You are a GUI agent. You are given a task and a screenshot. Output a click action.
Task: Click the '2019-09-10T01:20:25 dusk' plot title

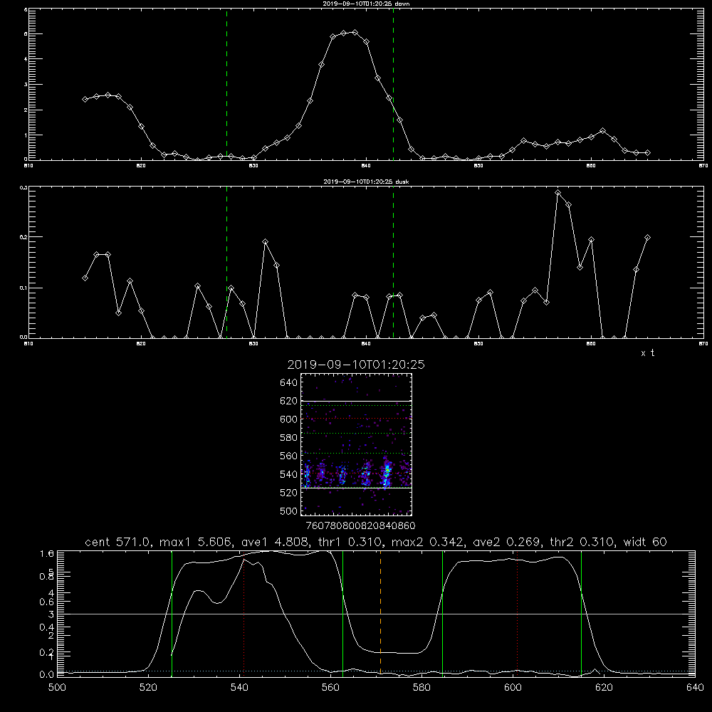pos(366,181)
